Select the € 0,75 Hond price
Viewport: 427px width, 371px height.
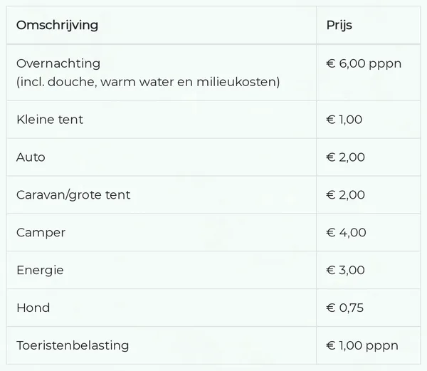pos(344,308)
